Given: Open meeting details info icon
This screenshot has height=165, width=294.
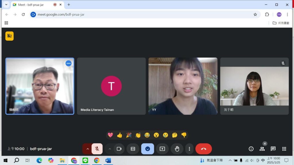Looking at the screenshot, I should tap(251, 149).
